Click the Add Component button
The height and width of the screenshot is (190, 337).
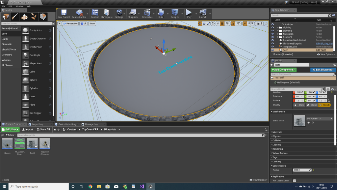pos(283,70)
